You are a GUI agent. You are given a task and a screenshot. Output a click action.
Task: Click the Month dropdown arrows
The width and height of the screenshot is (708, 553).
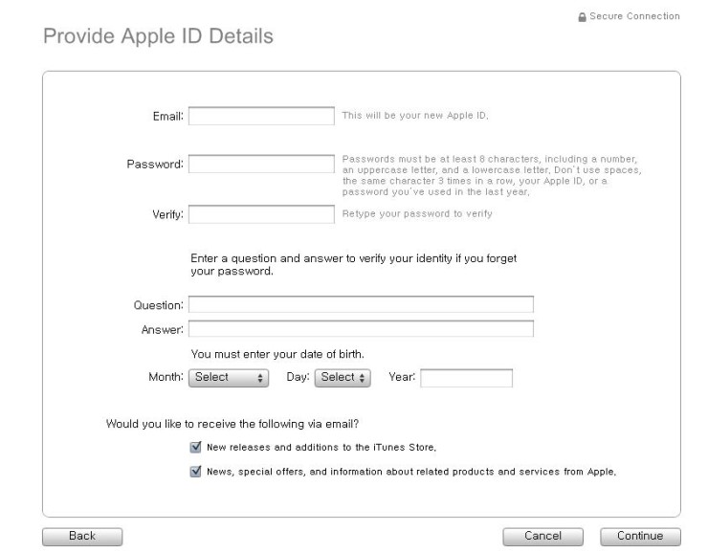pyautogui.click(x=260, y=378)
